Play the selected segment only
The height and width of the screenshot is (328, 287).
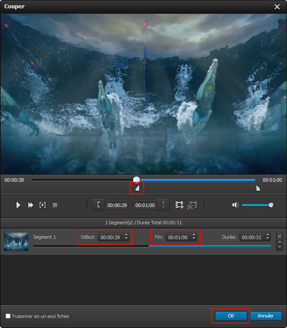[x=43, y=205]
